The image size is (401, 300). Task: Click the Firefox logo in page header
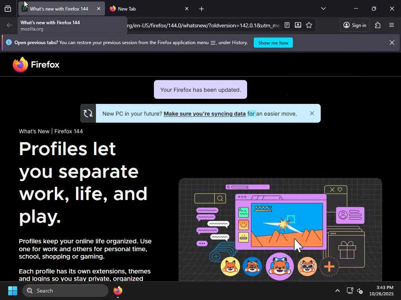click(x=20, y=64)
